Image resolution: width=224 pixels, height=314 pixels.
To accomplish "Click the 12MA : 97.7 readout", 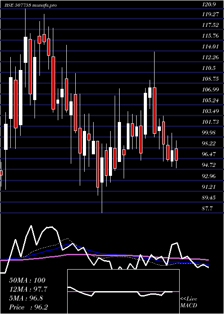I will click(29, 289).
